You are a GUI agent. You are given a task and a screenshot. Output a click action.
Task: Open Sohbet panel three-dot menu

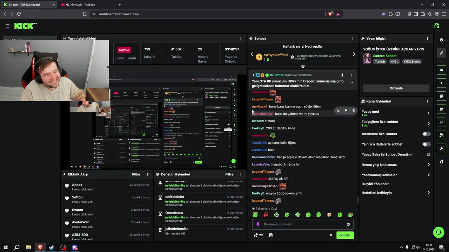point(353,38)
